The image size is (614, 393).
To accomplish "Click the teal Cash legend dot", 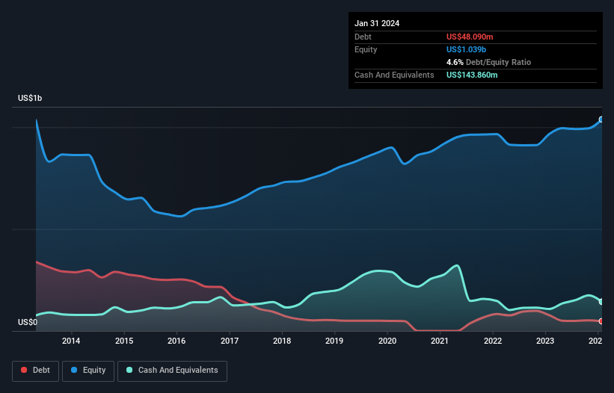I will 129,370.
